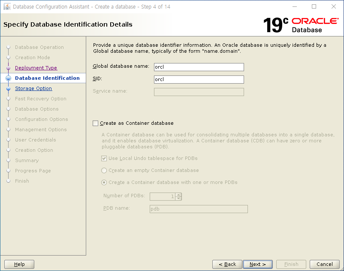
Task: Click the Number of PDBs value field
Action: coord(163,196)
